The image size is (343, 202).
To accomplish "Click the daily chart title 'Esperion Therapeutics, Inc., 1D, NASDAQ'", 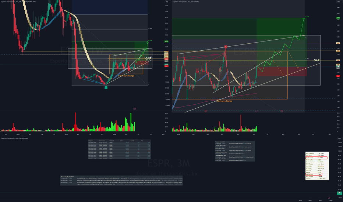I will tap(186, 1).
